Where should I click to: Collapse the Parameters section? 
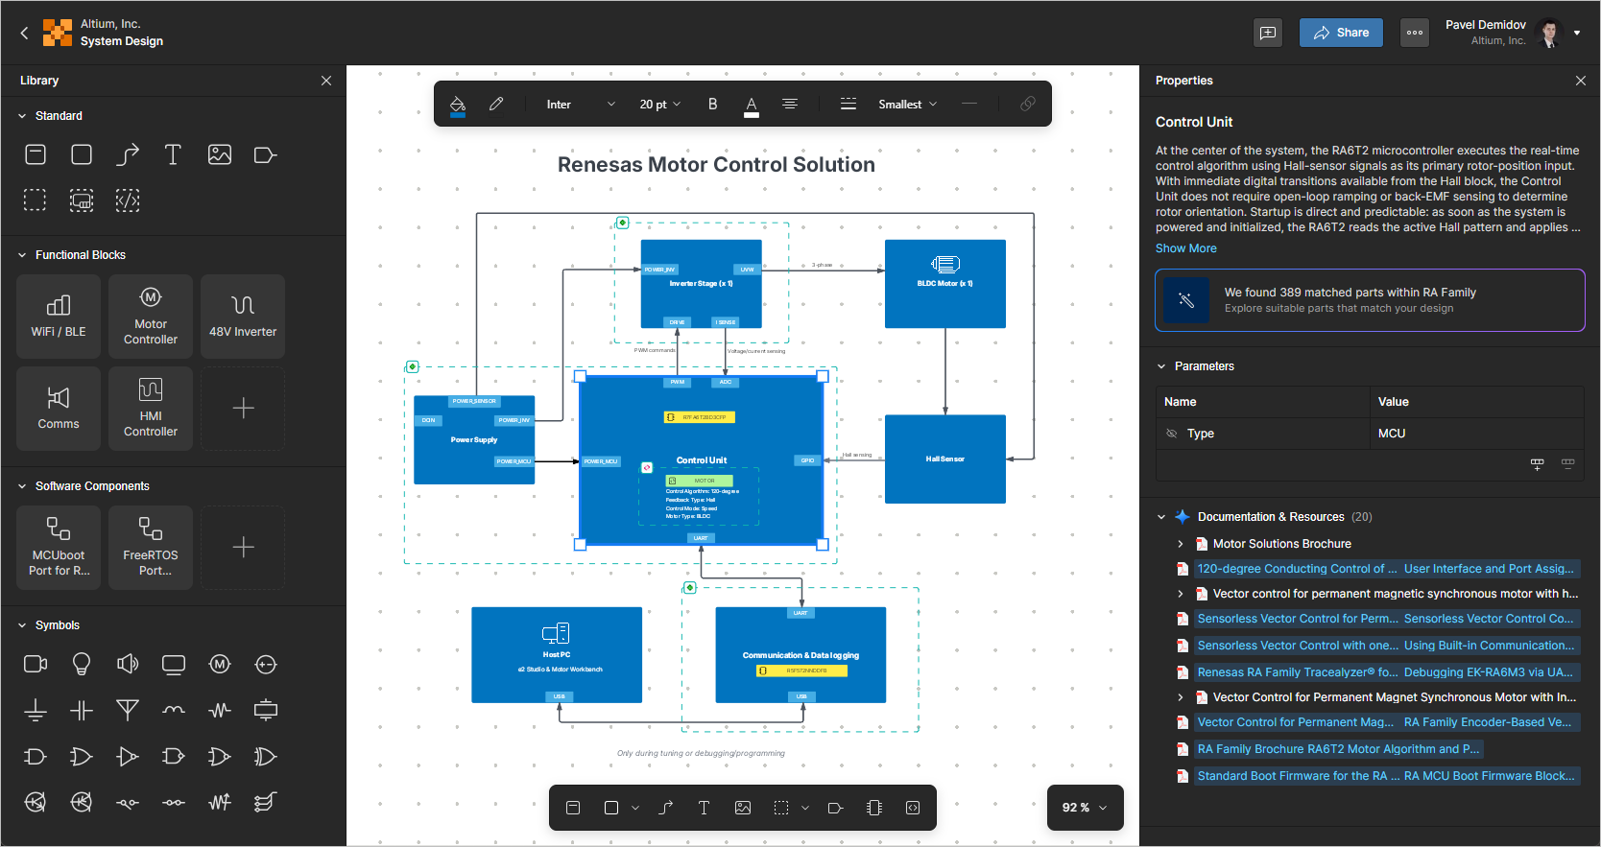tap(1161, 366)
